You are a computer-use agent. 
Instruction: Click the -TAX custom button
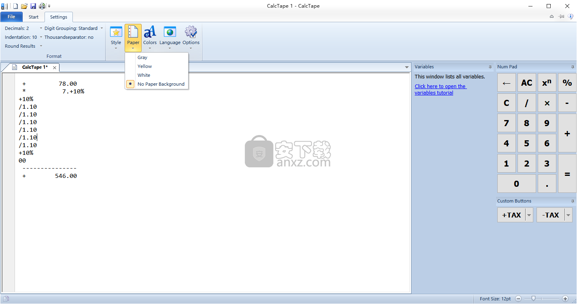click(x=551, y=215)
